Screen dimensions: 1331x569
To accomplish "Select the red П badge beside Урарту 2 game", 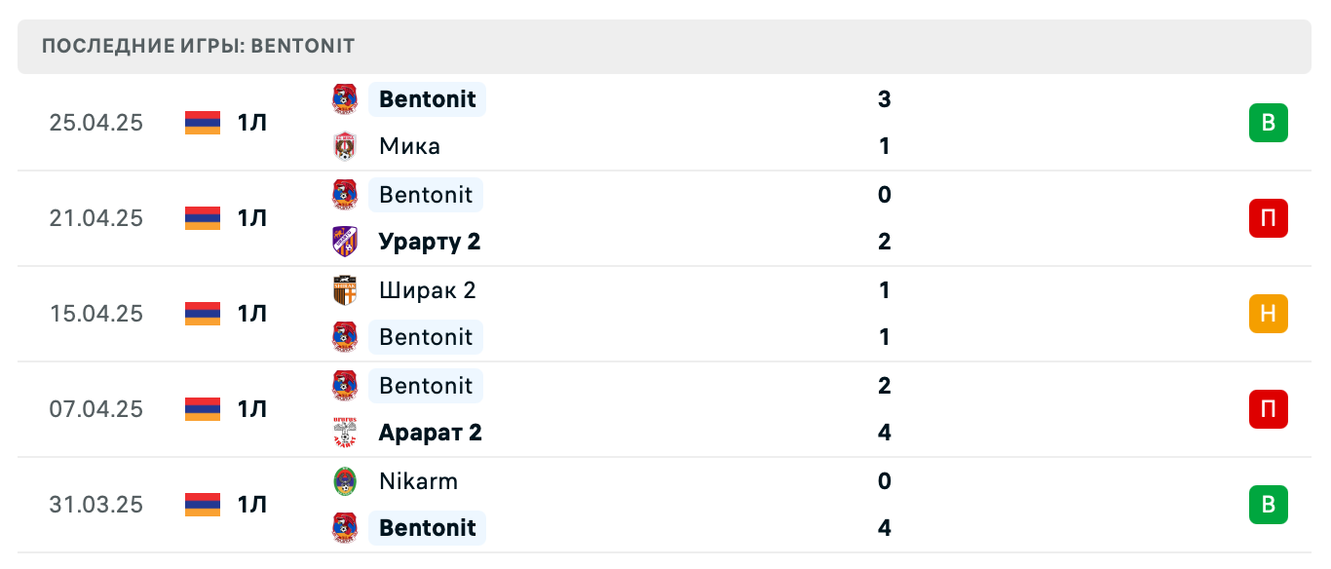I will (1268, 218).
